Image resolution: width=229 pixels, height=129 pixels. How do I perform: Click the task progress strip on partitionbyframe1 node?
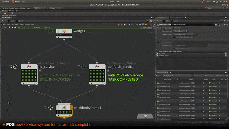click(64, 112)
